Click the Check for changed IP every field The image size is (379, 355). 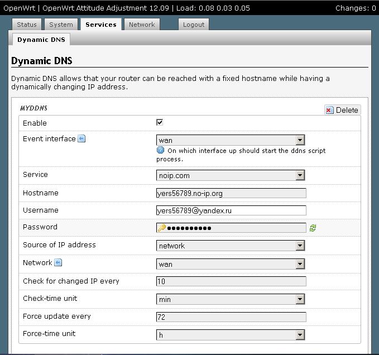231,281
